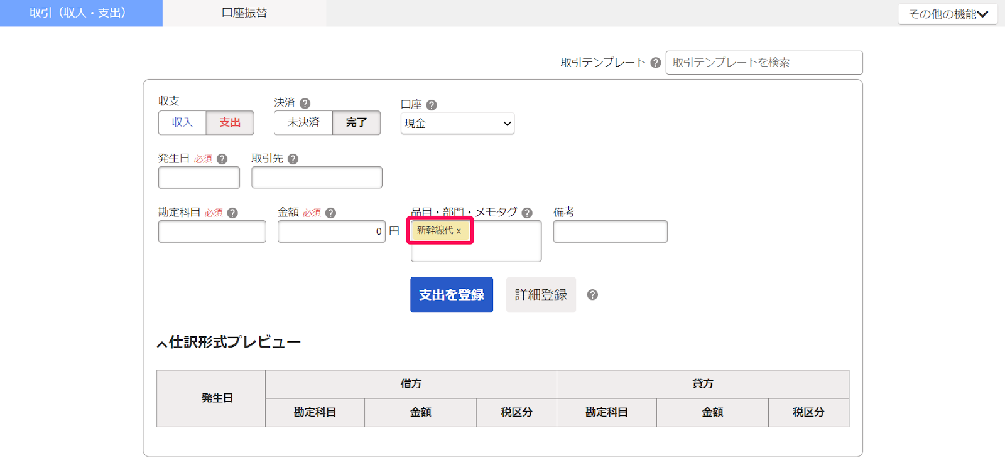Screen dimensions: 1005x463
Task: Click 金額 column under 貸方
Action: point(712,413)
